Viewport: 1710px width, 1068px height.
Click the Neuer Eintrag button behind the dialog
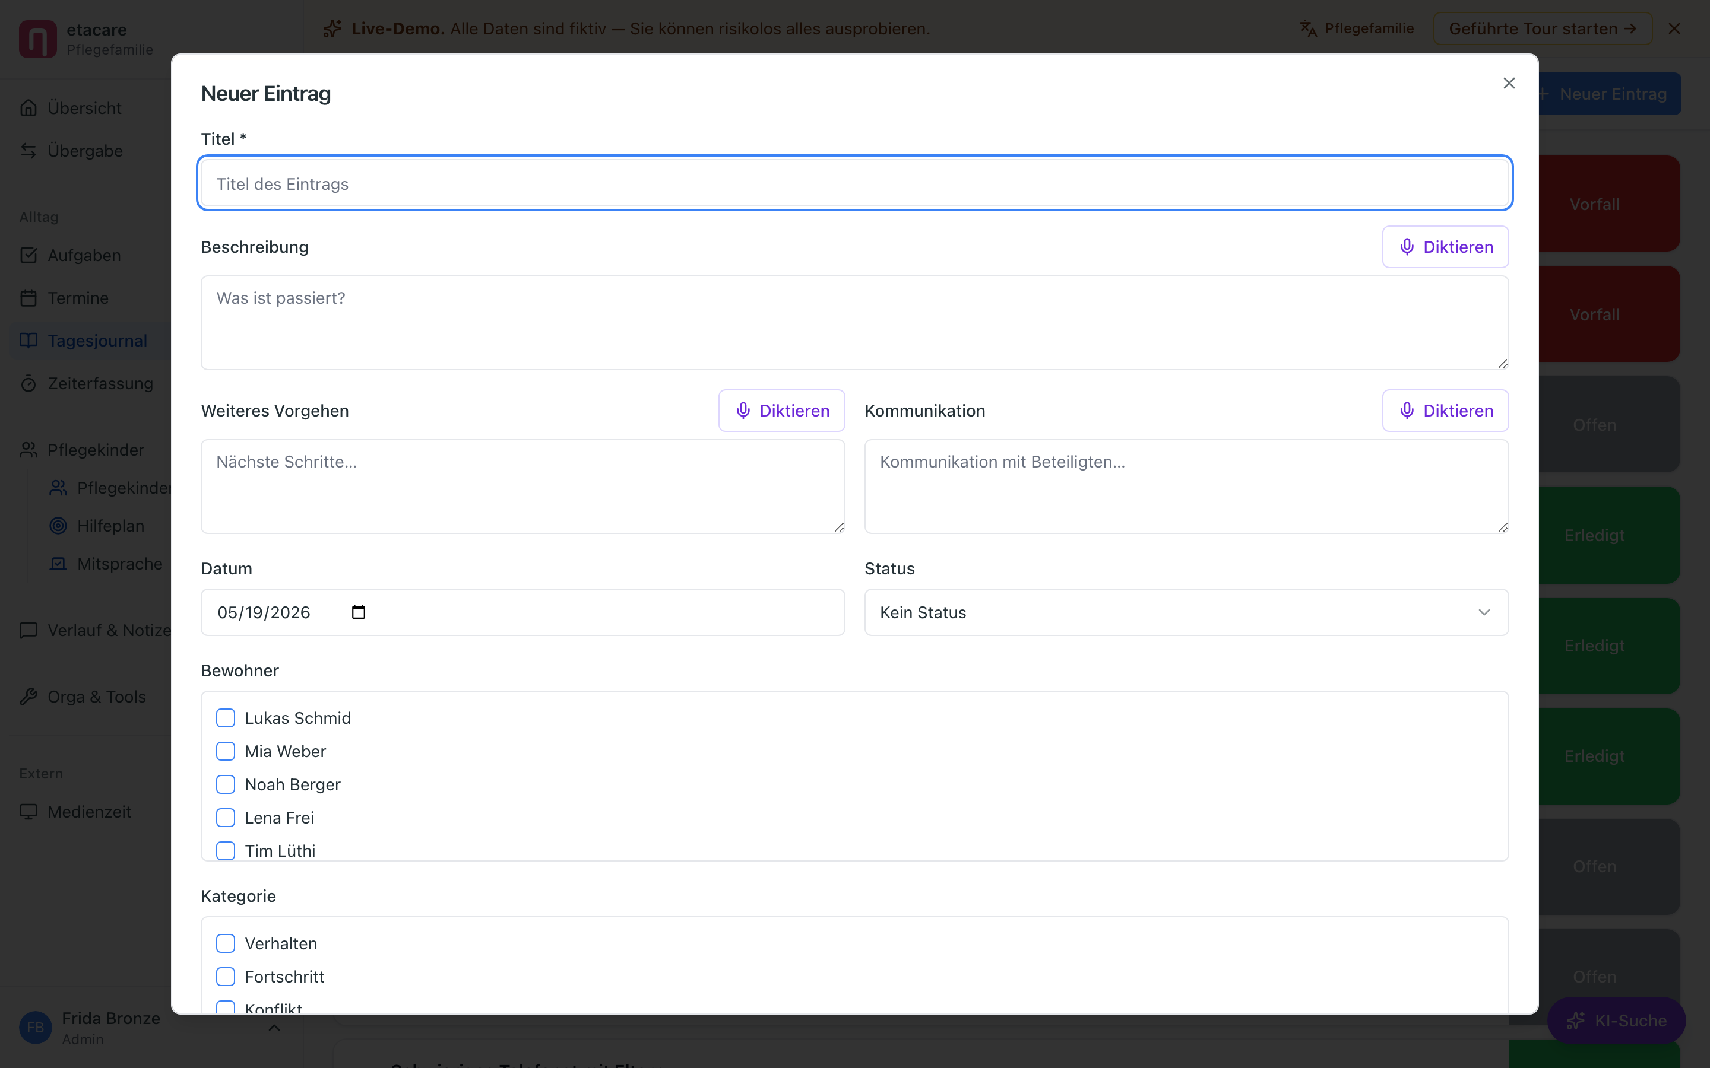1610,94
